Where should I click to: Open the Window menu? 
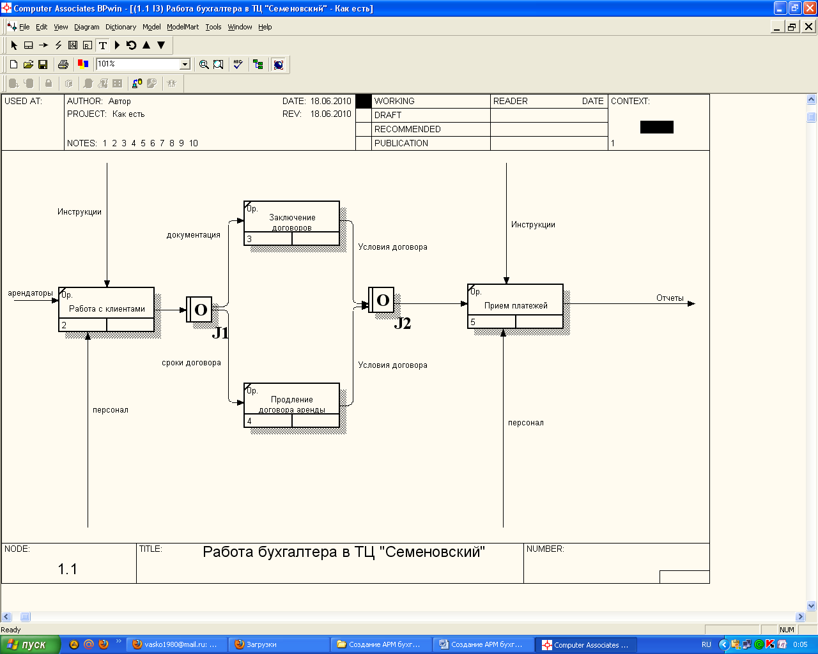point(240,27)
